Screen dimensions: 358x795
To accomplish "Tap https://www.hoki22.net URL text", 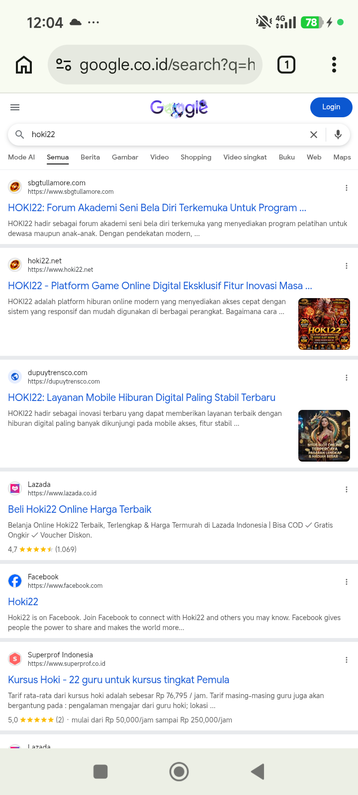I will click(x=61, y=270).
